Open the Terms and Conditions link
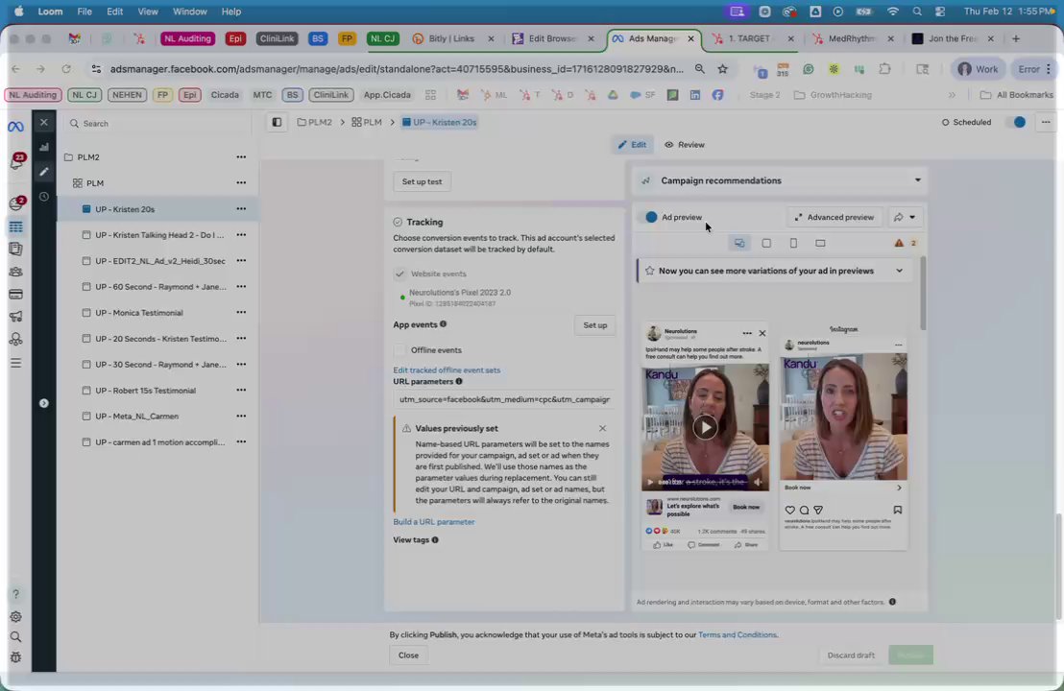 [737, 635]
